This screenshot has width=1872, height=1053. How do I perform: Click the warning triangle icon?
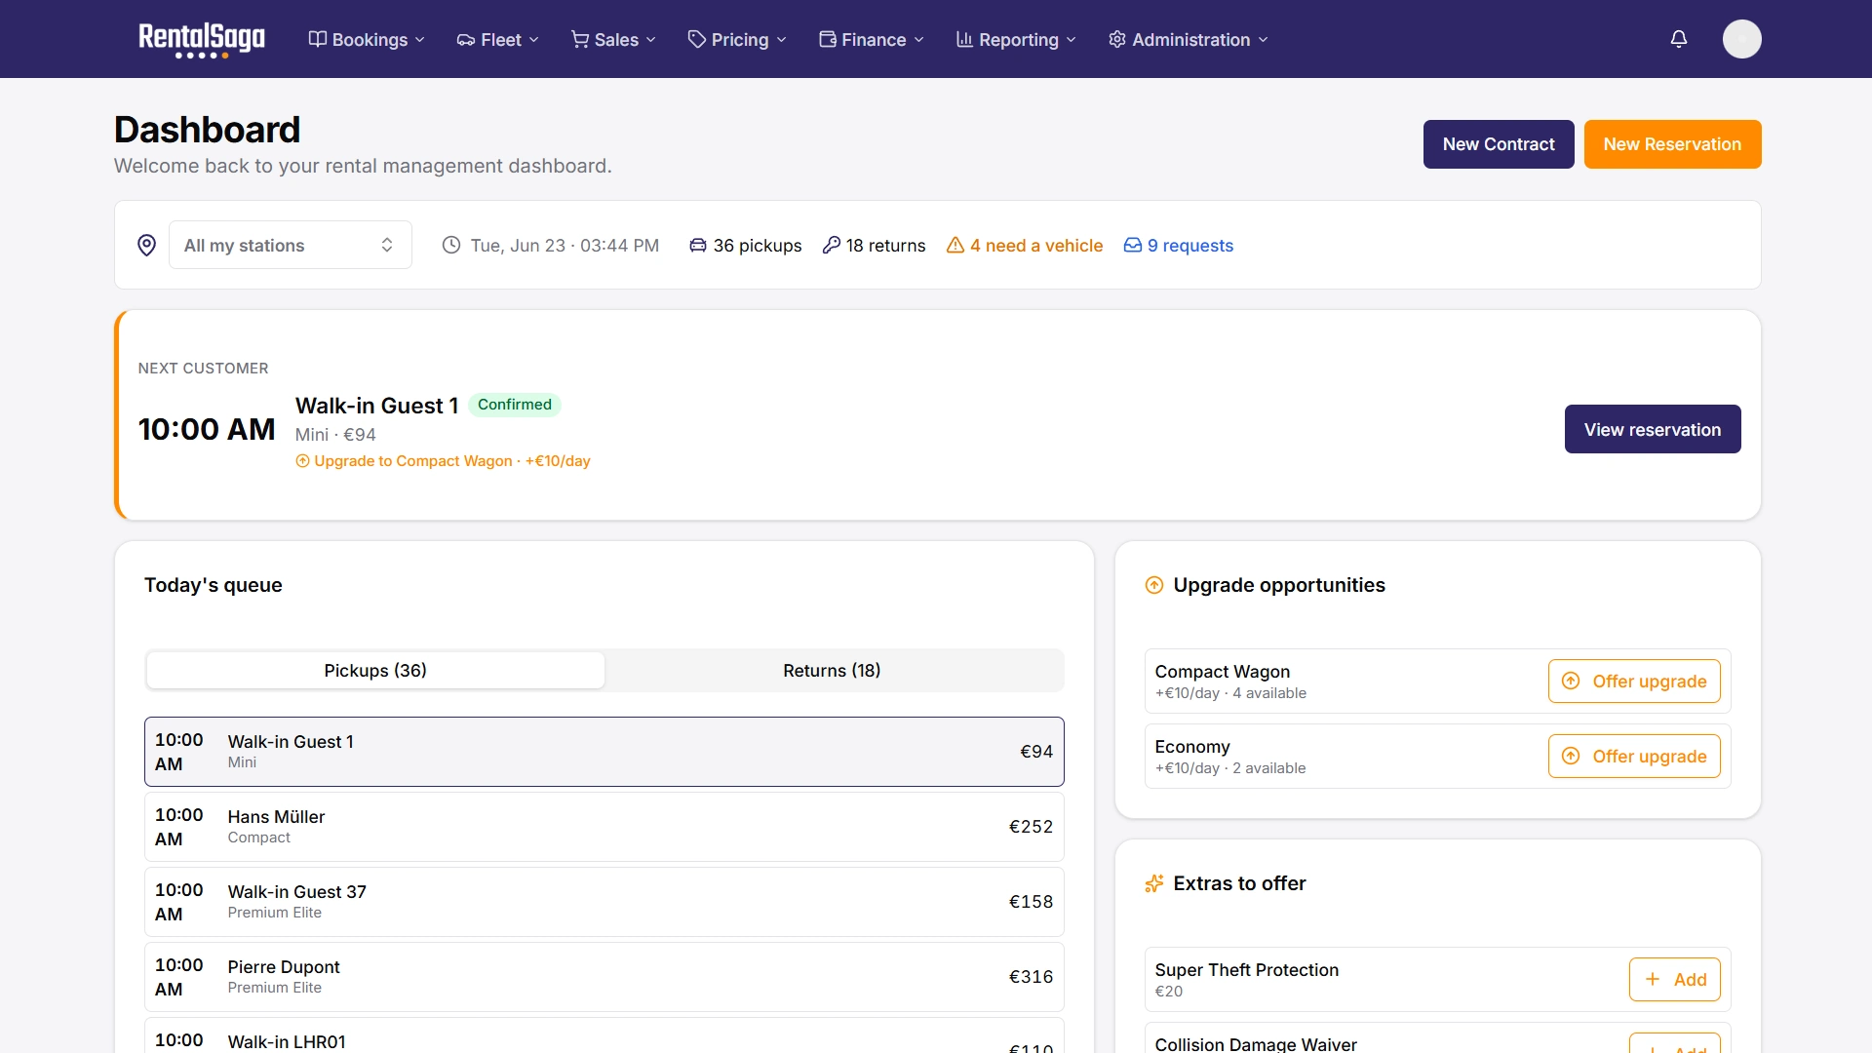pyautogui.click(x=955, y=245)
